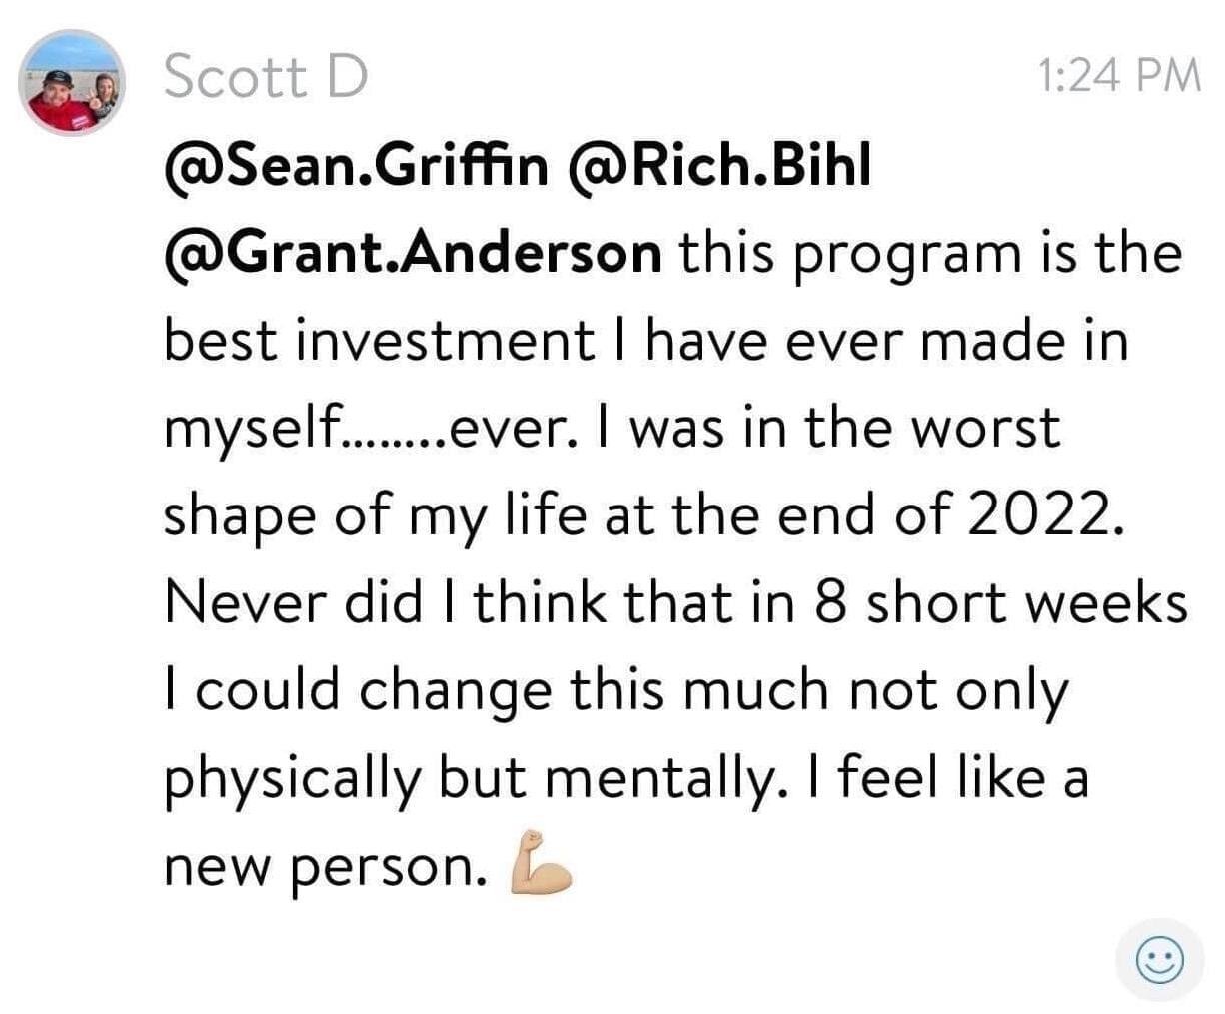Click the flexed bicep emoji
Viewport: 1225px width, 1014px height.
click(x=540, y=862)
